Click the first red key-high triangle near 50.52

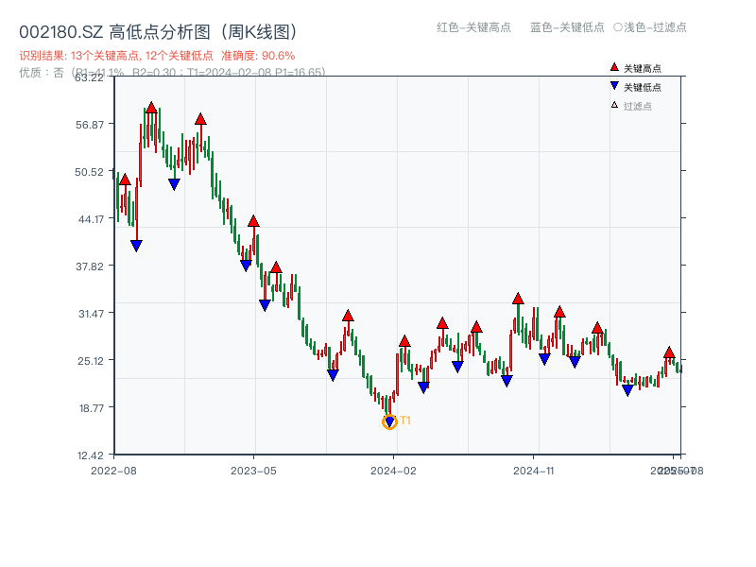(x=125, y=180)
